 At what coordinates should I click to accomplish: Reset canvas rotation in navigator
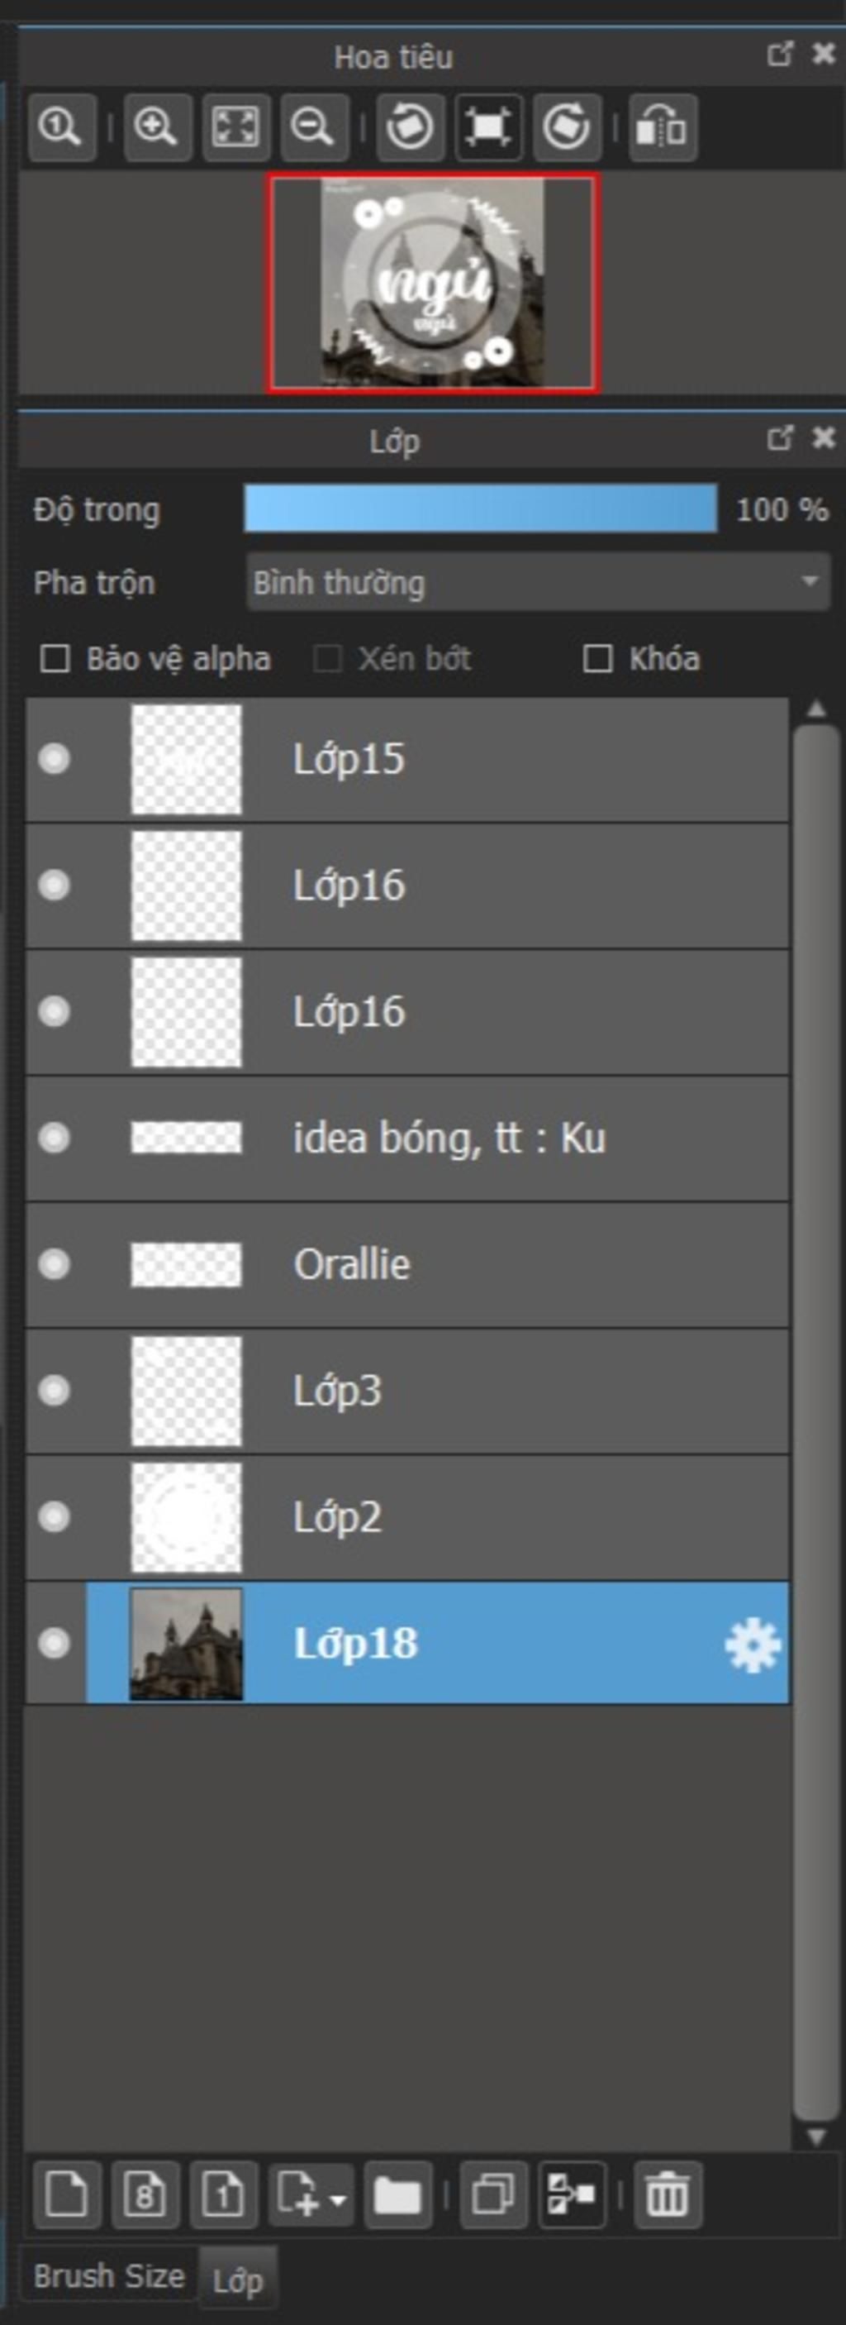pos(488,127)
